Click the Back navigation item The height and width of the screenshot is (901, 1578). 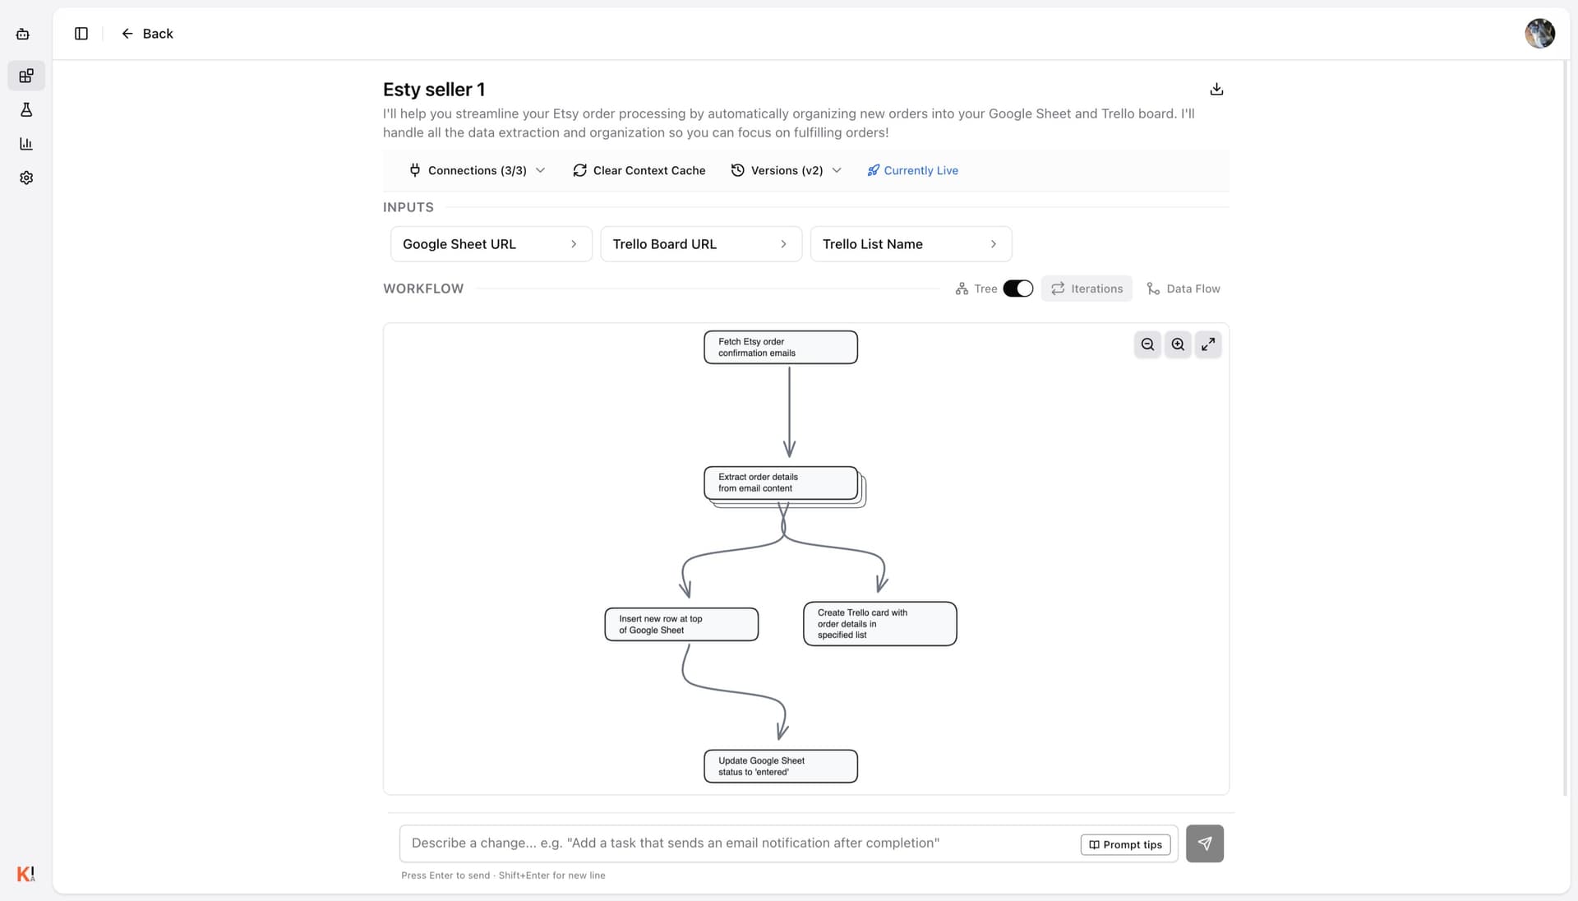click(148, 34)
